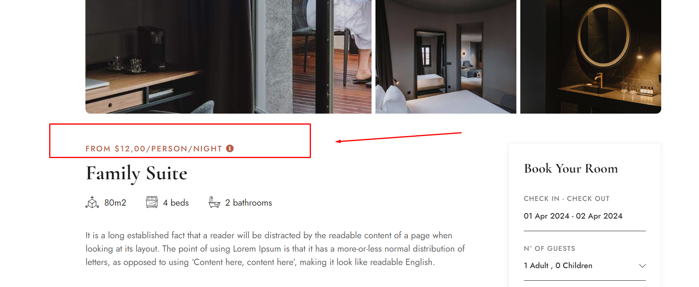The height and width of the screenshot is (287, 699).
Task: Expand the guests dropdown chevron
Action: 642,266
